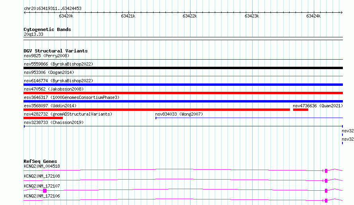The height and width of the screenshot is (205, 354).
Task: Click the nsv470562 (Jakobsson2008) label
Action: tap(54, 89)
